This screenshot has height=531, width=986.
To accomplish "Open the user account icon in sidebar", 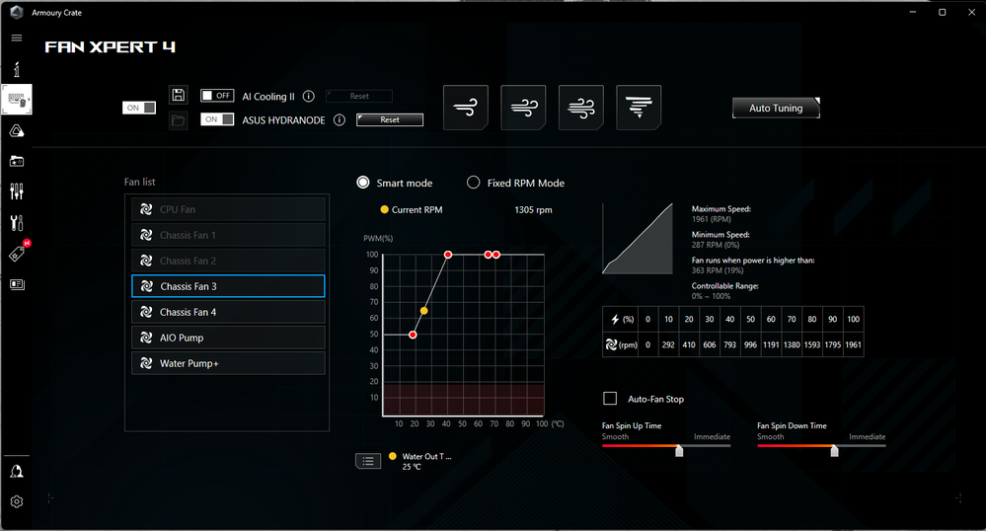I will click(x=17, y=471).
